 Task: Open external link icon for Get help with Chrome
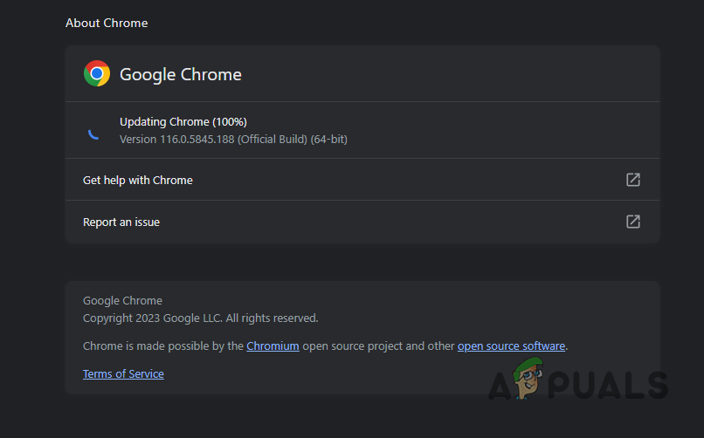[x=633, y=180]
